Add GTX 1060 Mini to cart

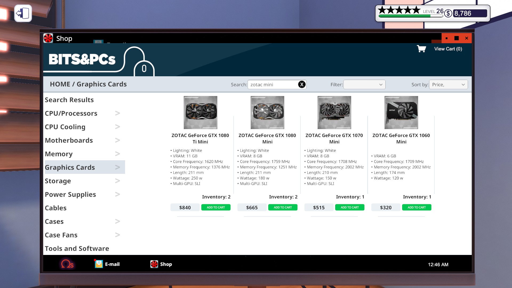(417, 207)
